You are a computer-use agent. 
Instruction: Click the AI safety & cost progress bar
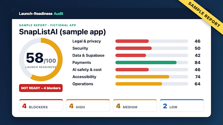point(152,70)
